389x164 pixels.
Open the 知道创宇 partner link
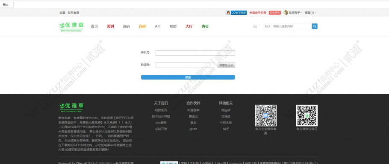click(193, 110)
